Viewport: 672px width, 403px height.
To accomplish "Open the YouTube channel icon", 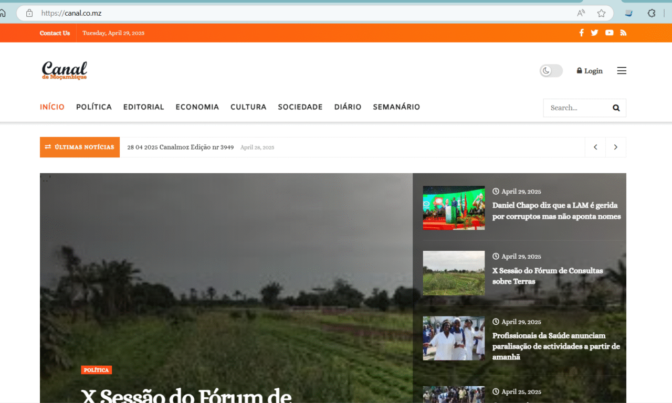I will coord(609,33).
